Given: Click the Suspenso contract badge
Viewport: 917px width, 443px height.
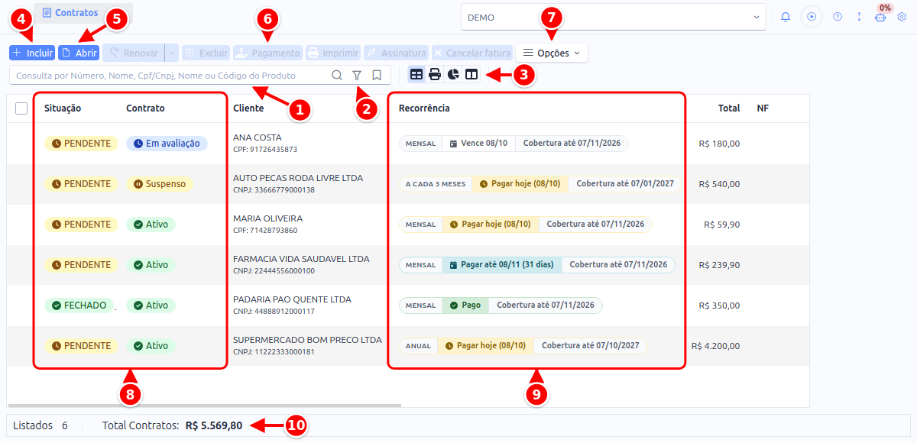Looking at the screenshot, I should (x=160, y=184).
